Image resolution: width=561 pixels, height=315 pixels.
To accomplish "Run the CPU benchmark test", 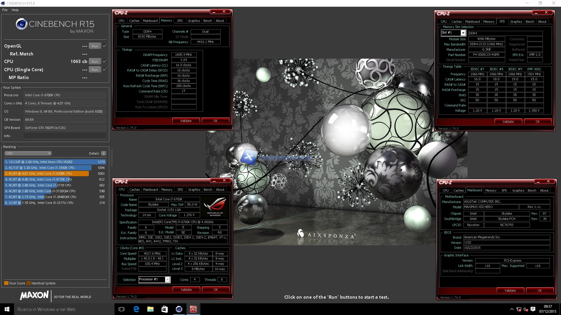I will [95, 62].
